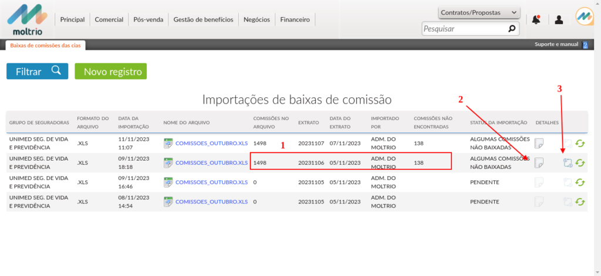Screen dimensions: 601x276
Task: Open the notifications bell icon
Action: (x=536, y=20)
